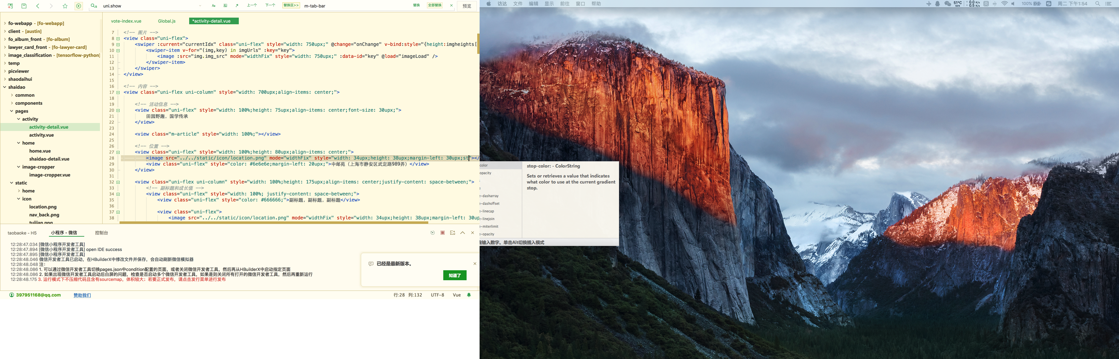Screen dimensions: 1119x359
Task: Toggle fold on line 17 view block
Action: coord(118,92)
